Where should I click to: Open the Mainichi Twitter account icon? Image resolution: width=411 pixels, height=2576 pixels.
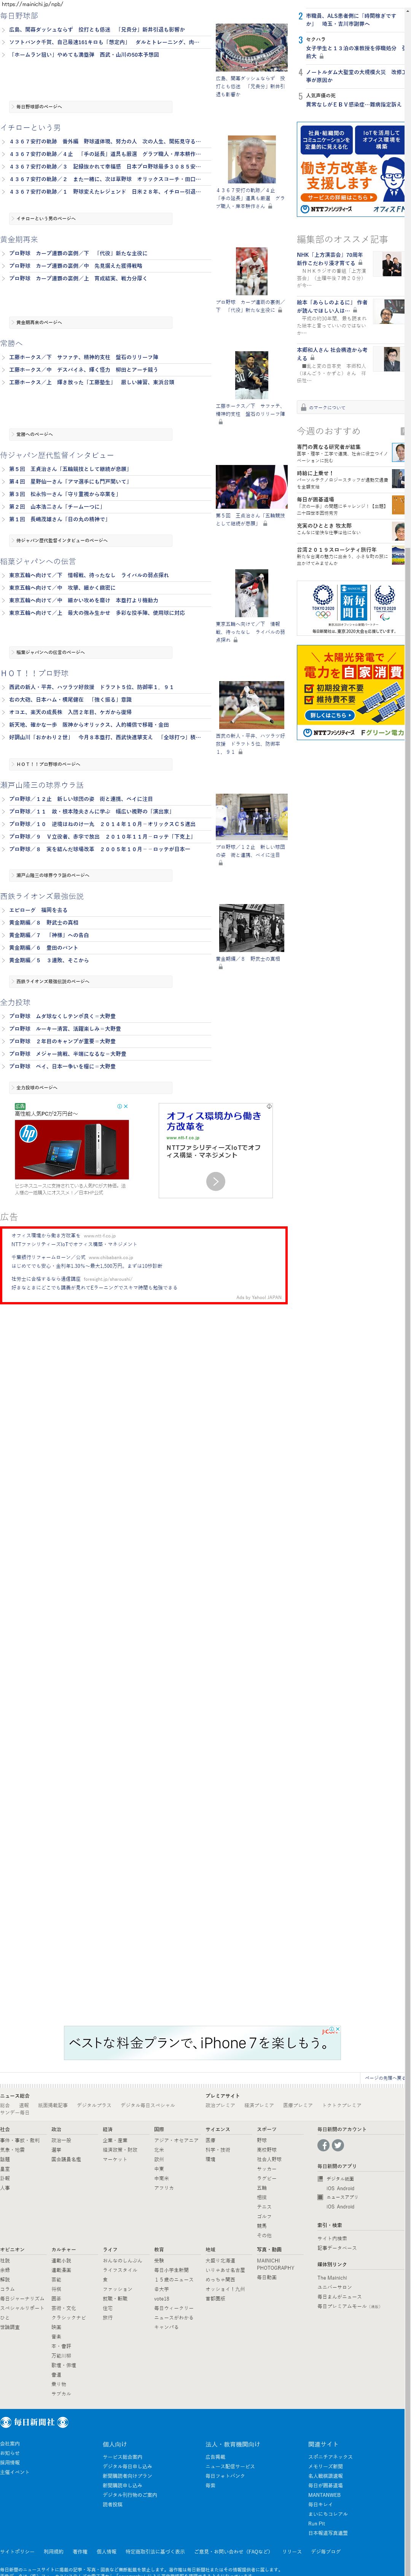click(x=337, y=2145)
